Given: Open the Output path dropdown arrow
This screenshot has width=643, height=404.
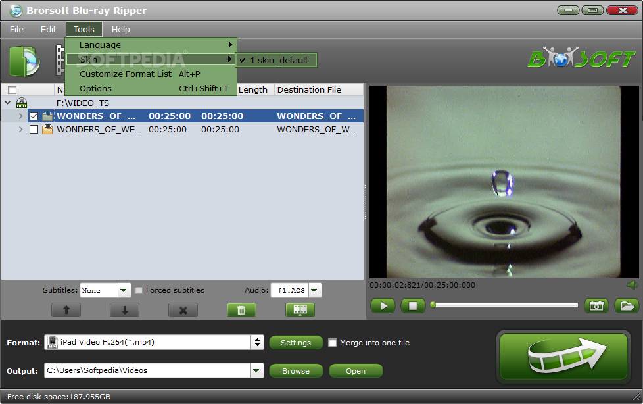Looking at the screenshot, I should pyautogui.click(x=256, y=370).
